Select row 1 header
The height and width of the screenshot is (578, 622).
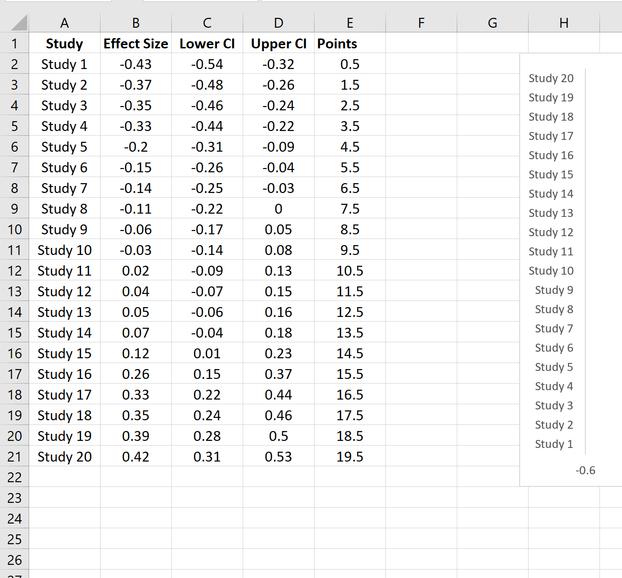pyautogui.click(x=15, y=43)
